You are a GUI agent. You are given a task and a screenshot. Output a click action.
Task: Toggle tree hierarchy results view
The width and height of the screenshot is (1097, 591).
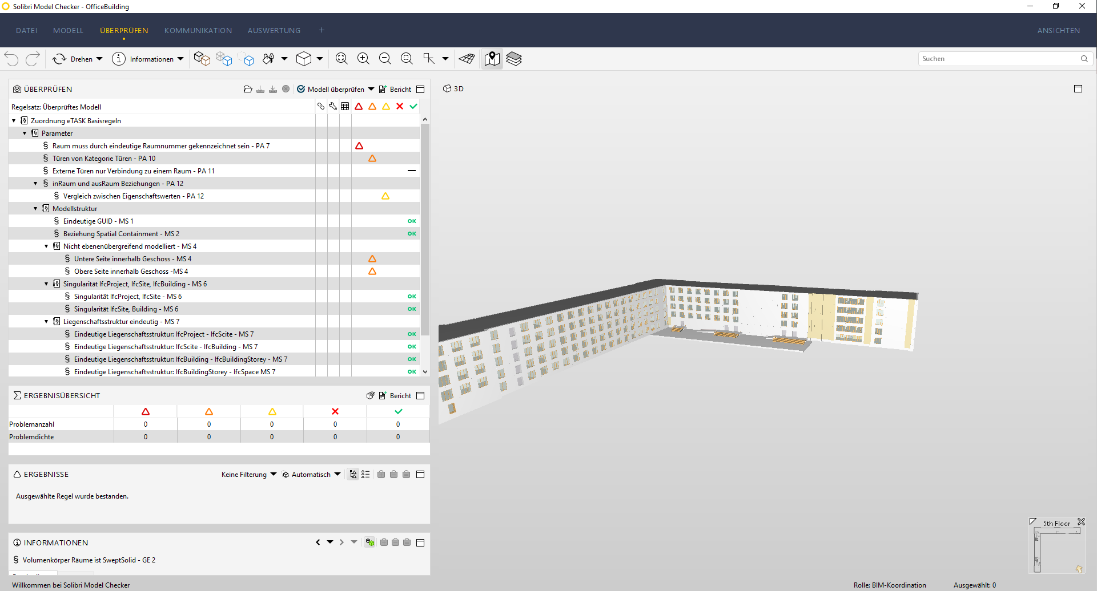(353, 474)
